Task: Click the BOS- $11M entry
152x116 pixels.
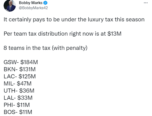Action: [18, 112]
